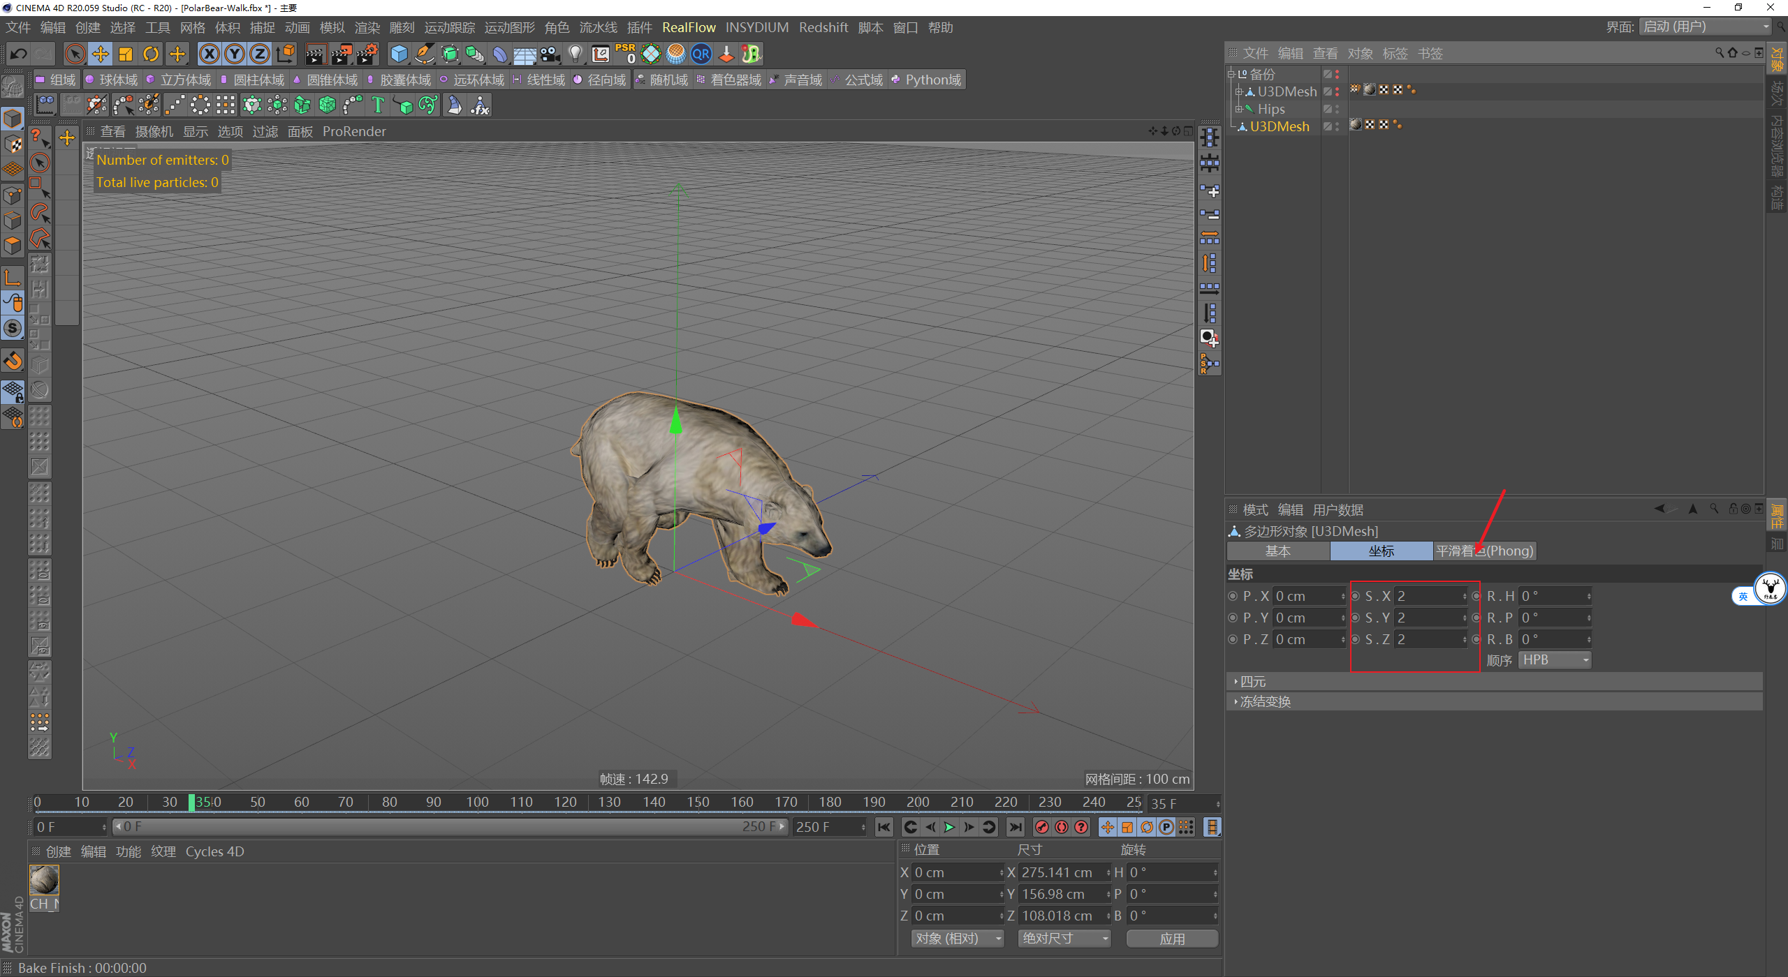
Task: Toggle S.X animation keyframe dot
Action: [1356, 596]
